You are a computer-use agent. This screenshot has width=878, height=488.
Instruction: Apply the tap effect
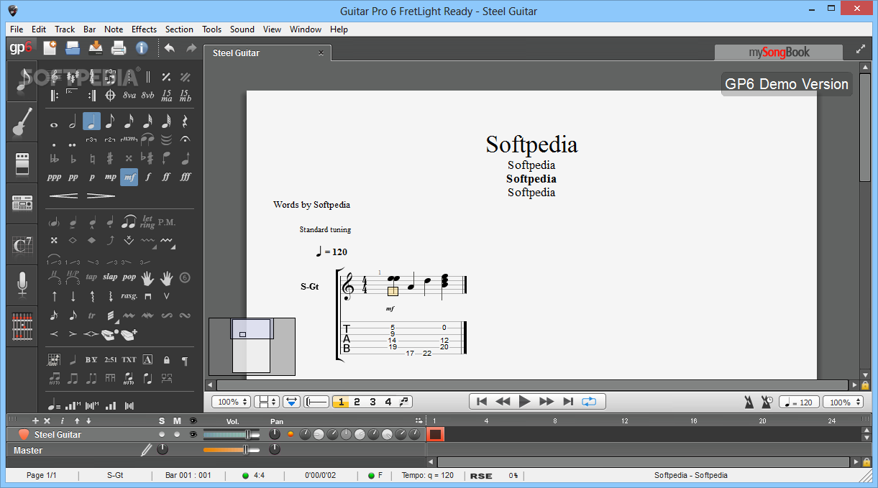pos(91,277)
